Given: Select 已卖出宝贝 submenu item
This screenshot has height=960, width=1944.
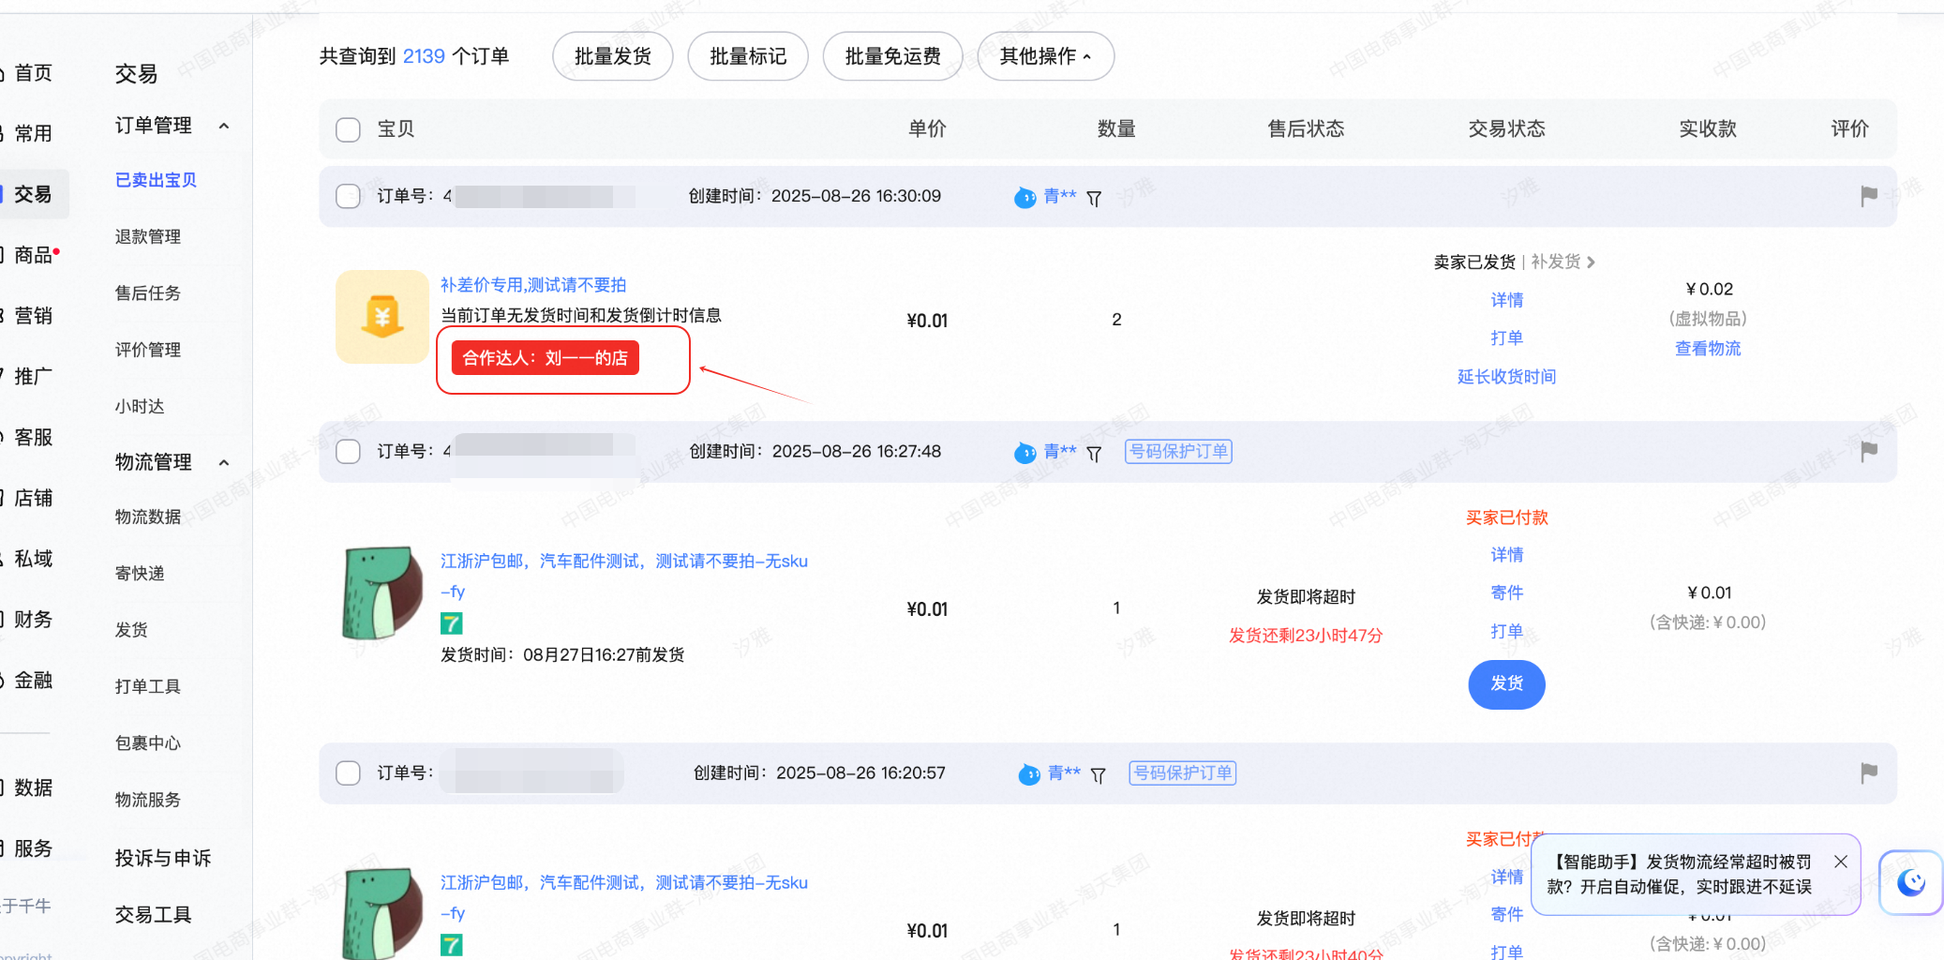Looking at the screenshot, I should 156,180.
